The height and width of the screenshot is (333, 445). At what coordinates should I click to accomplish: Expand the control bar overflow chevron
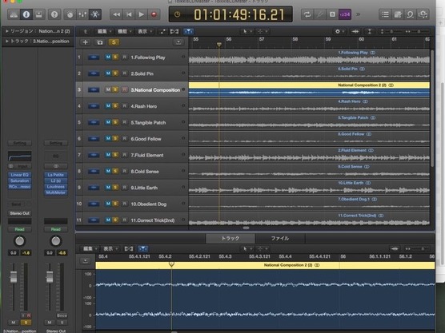(358, 14)
